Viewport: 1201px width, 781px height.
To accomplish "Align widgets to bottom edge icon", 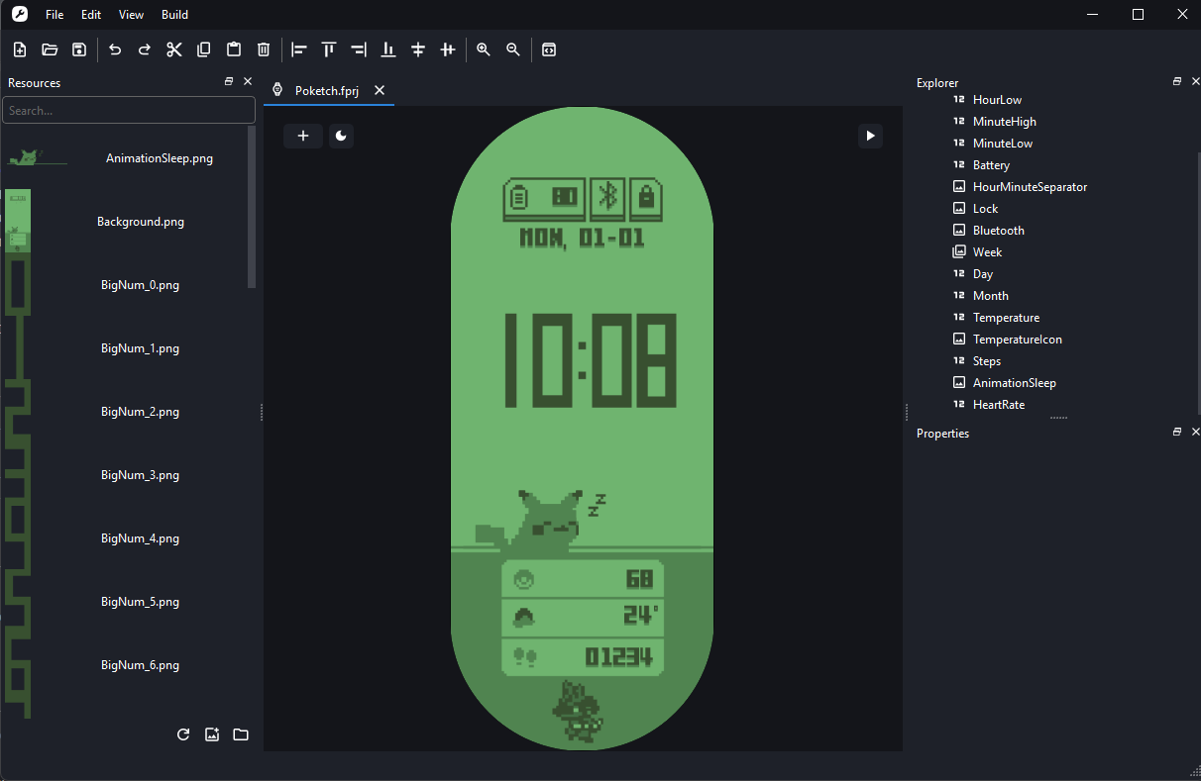I will click(x=388, y=49).
